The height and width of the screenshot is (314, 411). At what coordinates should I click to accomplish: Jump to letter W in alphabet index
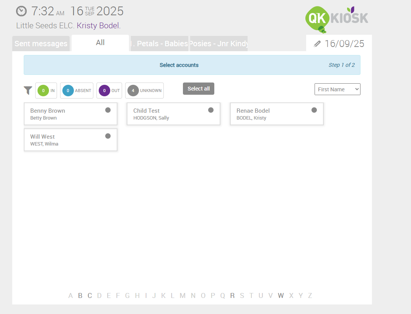[x=281, y=296]
